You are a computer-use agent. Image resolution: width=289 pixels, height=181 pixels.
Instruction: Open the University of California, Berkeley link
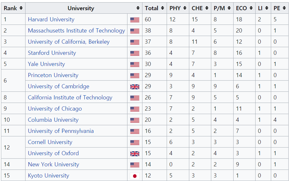pyautogui.click(x=69, y=42)
